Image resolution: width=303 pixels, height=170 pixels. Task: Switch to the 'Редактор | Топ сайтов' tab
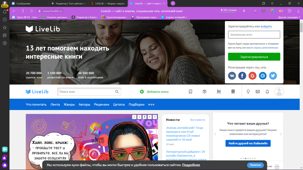68,4
